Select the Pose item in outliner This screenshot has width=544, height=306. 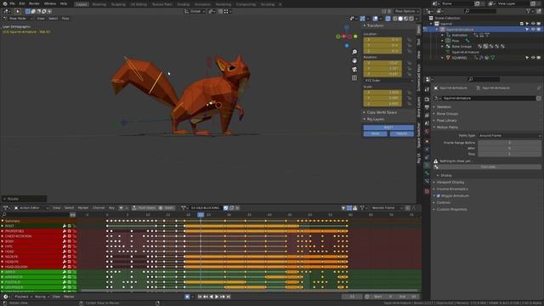(456, 41)
